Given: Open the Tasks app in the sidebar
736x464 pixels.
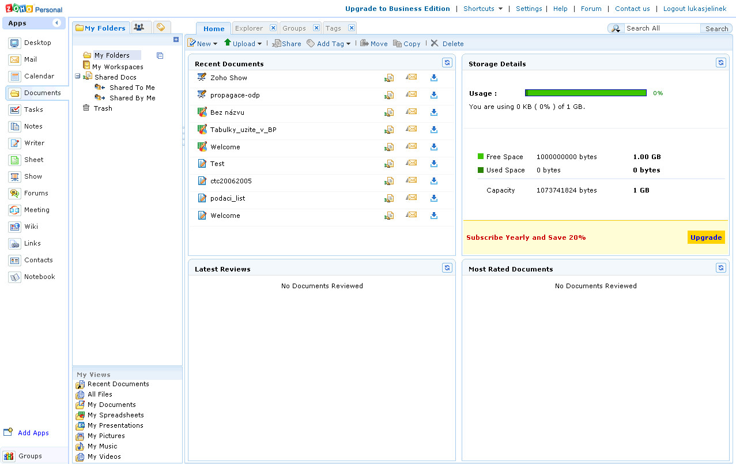Looking at the screenshot, I should click(27, 110).
